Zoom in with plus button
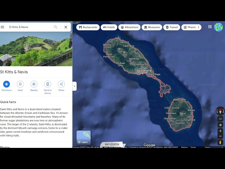Image resolution: width=225 pixels, height=169 pixels. click(220, 131)
